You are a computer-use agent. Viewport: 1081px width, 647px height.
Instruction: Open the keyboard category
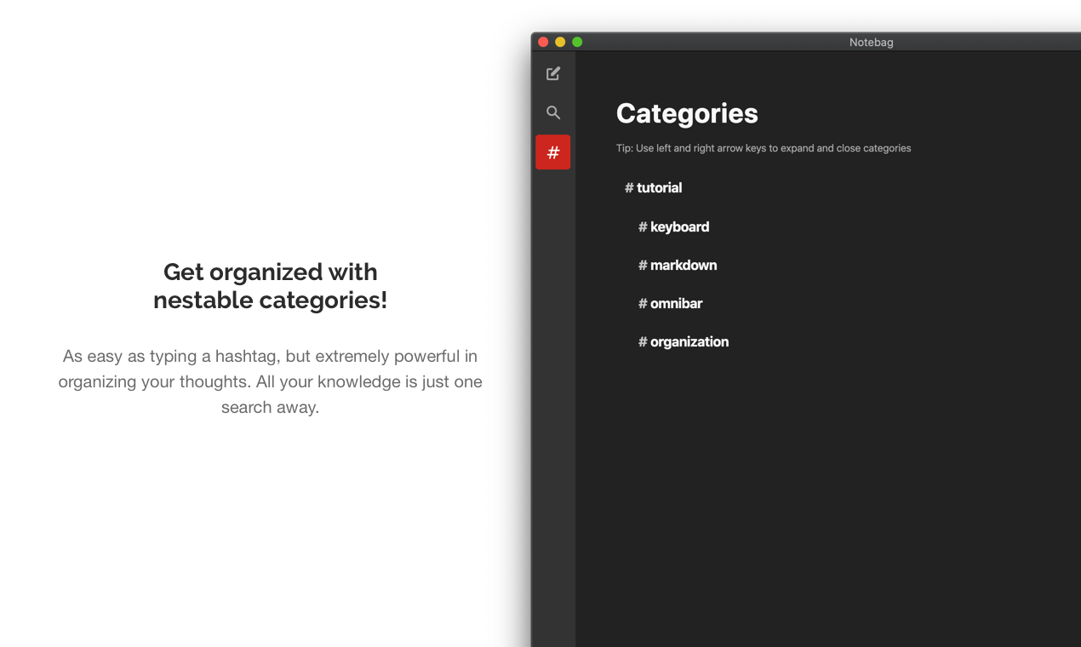pos(674,226)
